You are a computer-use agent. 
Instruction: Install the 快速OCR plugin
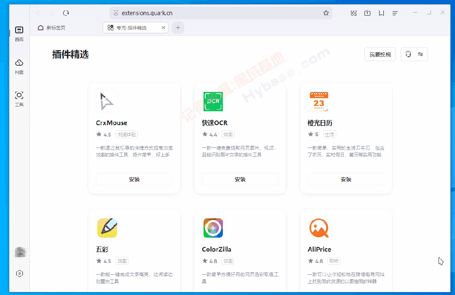pyautogui.click(x=240, y=180)
